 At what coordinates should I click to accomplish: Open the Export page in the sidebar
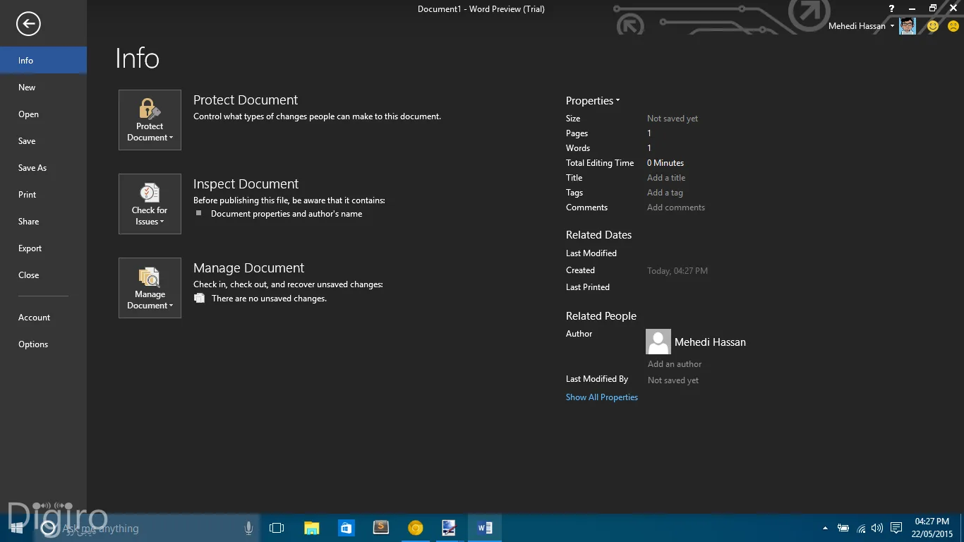point(43,248)
